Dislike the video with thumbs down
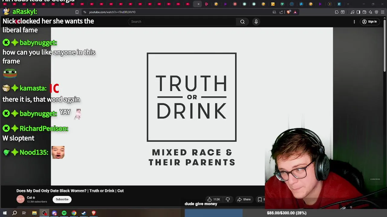This screenshot has height=217, width=387. [x=228, y=199]
